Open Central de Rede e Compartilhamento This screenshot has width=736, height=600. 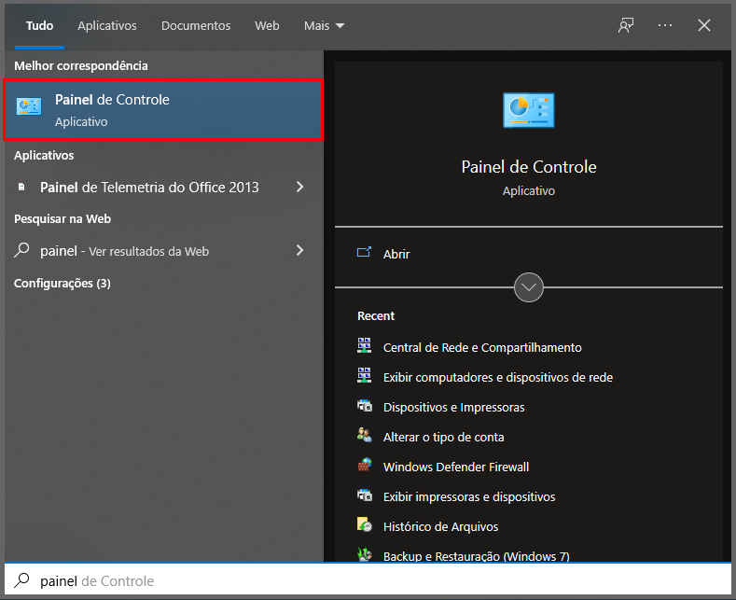[482, 347]
